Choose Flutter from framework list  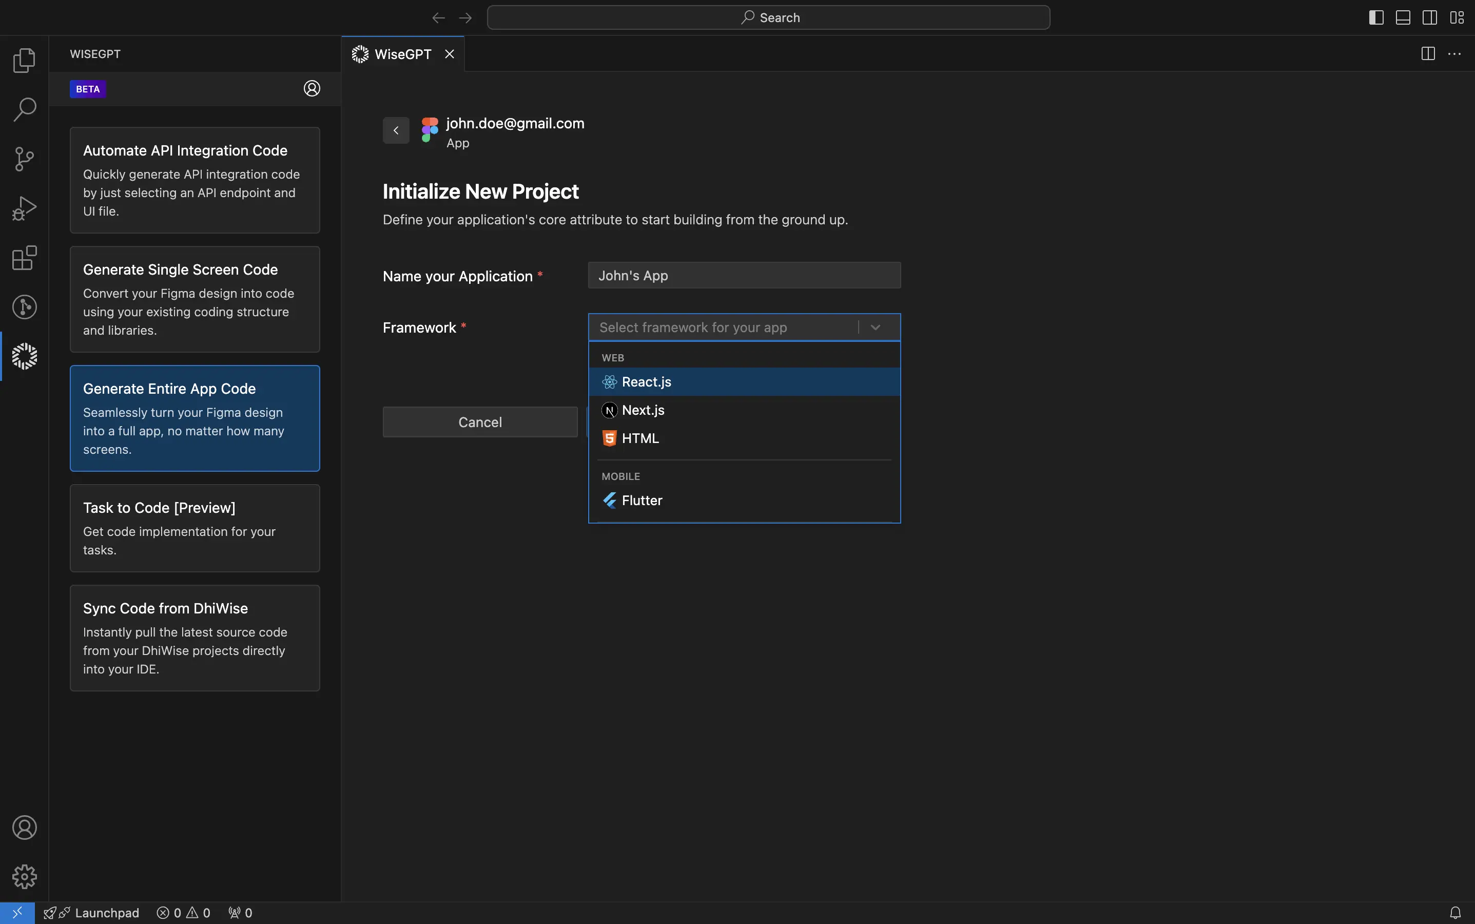(x=744, y=500)
